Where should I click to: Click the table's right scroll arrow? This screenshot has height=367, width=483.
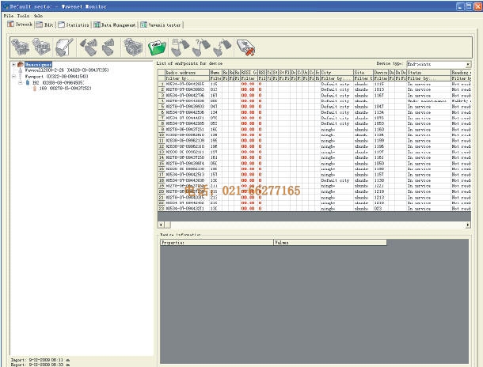coord(468,225)
